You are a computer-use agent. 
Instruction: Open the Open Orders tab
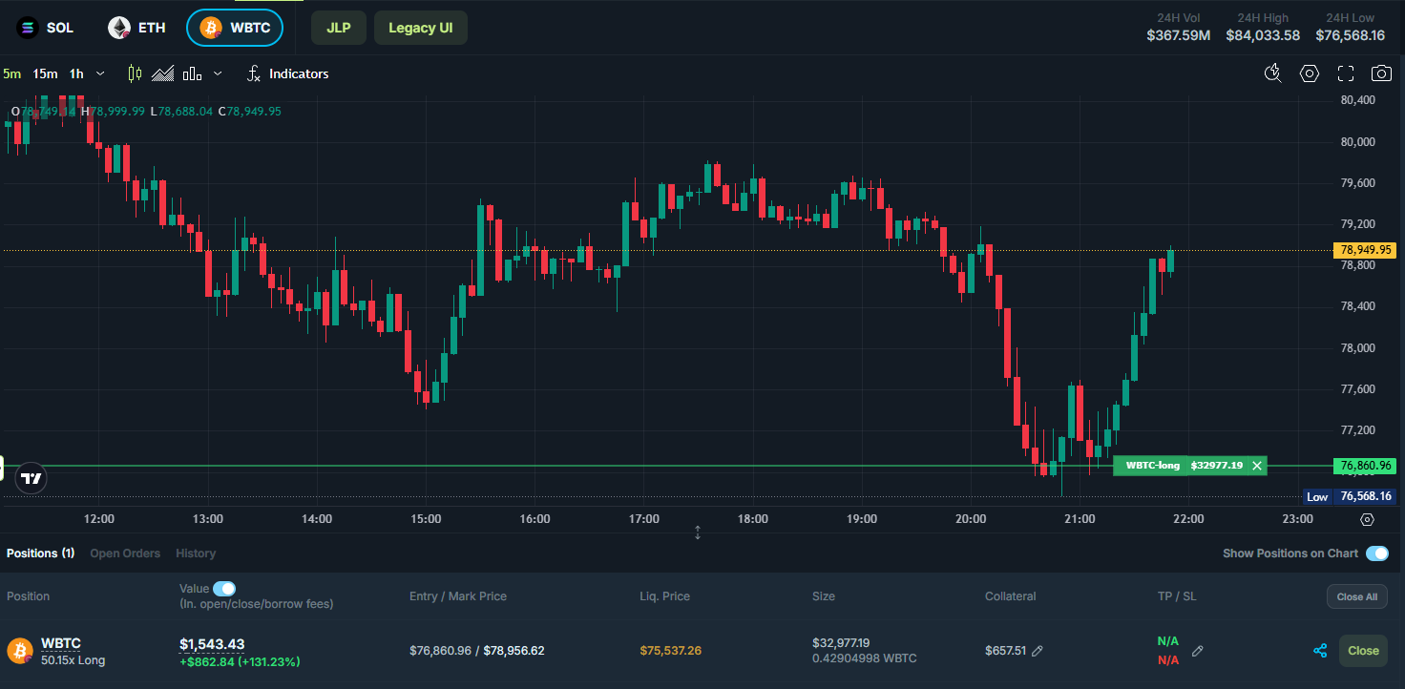tap(125, 553)
